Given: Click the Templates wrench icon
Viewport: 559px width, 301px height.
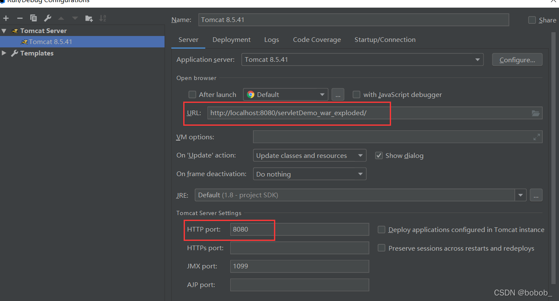Looking at the screenshot, I should pos(14,53).
